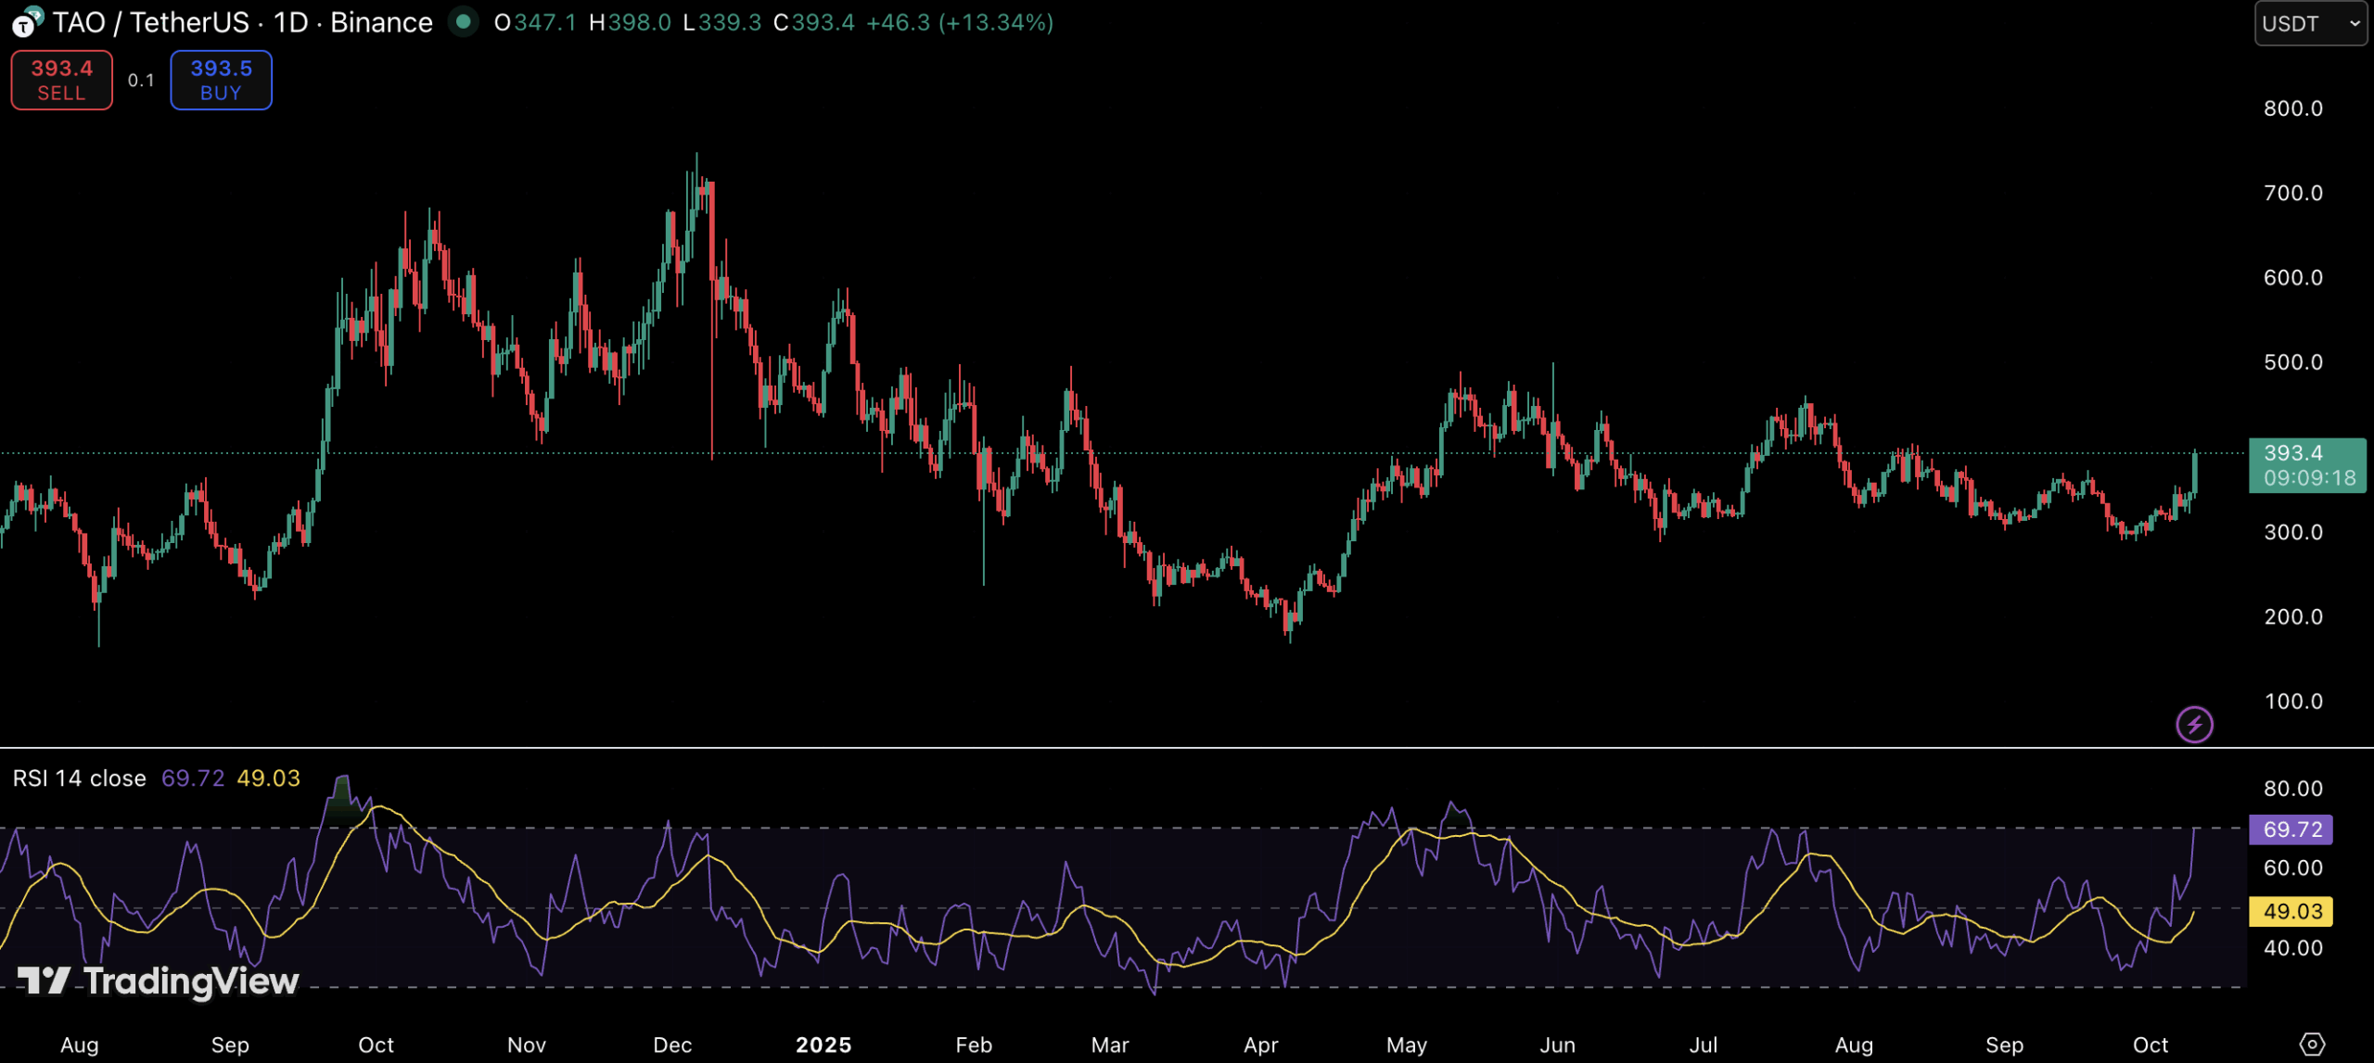Click the green market status dot
This screenshot has width=2374, height=1063.
(463, 21)
